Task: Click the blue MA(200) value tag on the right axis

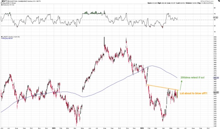Action: 216,78
